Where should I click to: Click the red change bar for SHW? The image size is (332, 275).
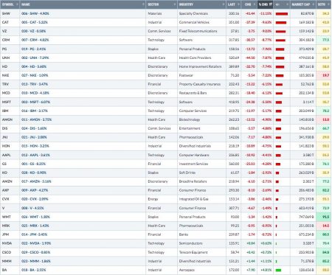282,14
